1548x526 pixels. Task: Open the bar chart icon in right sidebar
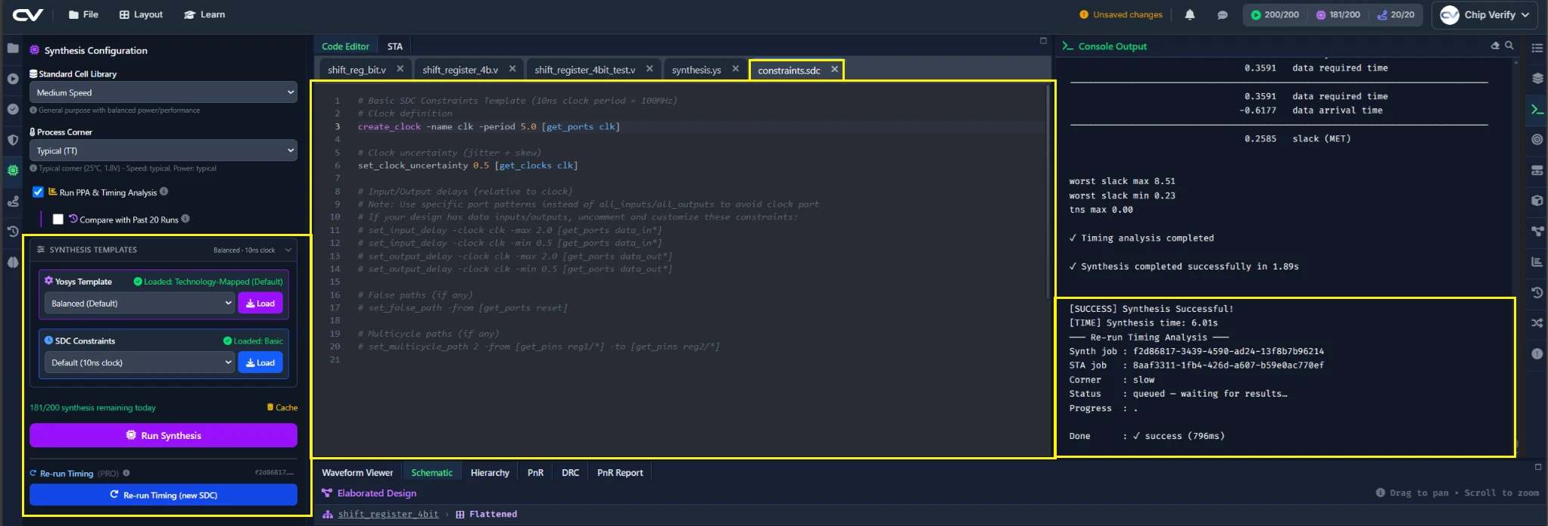point(1537,262)
